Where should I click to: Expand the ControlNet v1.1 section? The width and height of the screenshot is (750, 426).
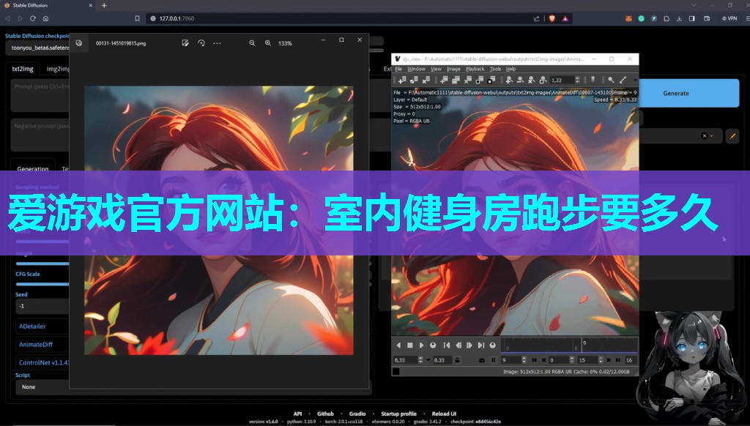point(43,363)
